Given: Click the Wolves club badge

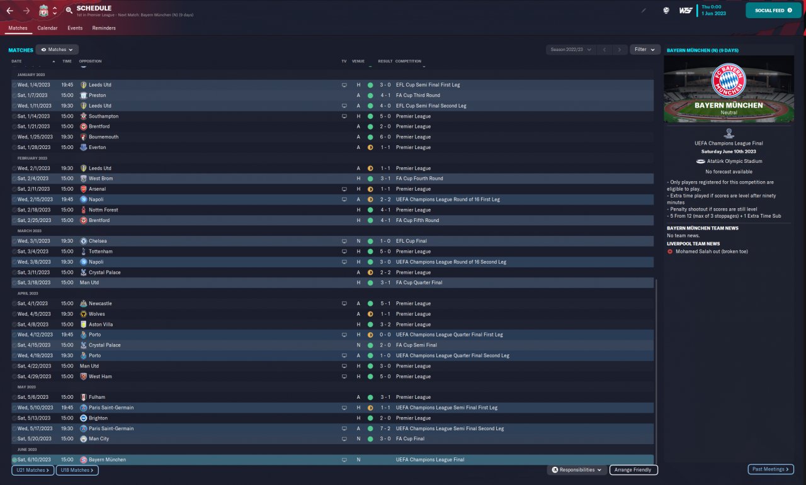Looking at the screenshot, I should click(83, 314).
